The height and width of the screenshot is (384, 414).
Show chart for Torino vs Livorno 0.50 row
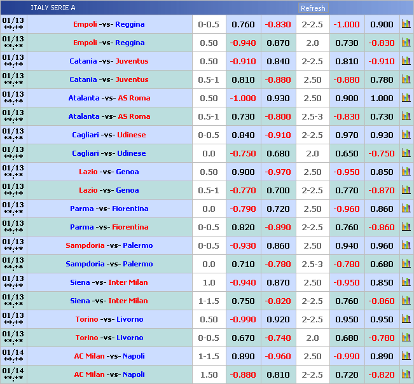[406, 319]
